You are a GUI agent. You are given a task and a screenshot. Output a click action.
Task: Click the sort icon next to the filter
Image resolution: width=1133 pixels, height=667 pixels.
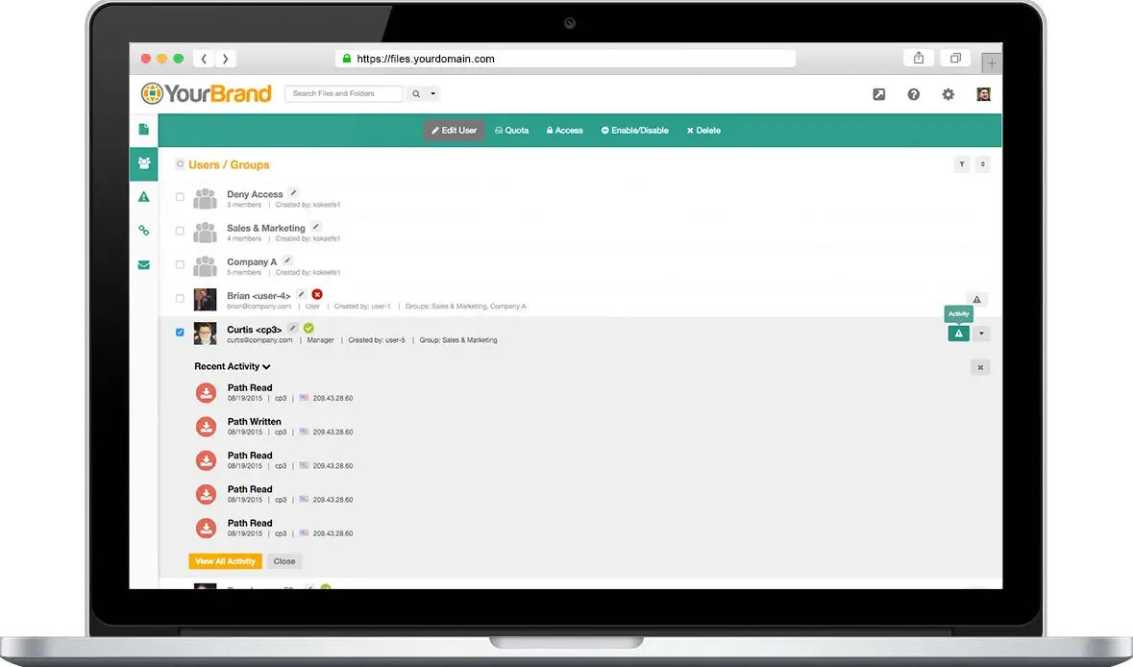coord(982,164)
